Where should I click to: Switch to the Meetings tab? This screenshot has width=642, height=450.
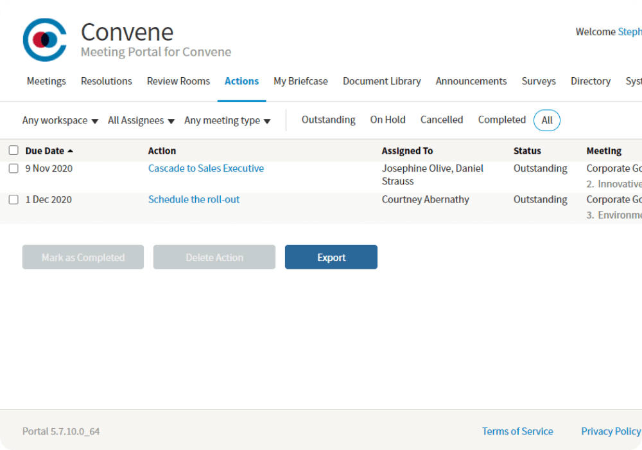coord(46,81)
